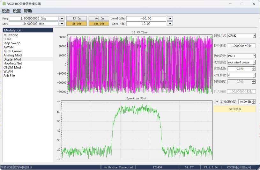Click the frequency up arrow button

point(62,18)
